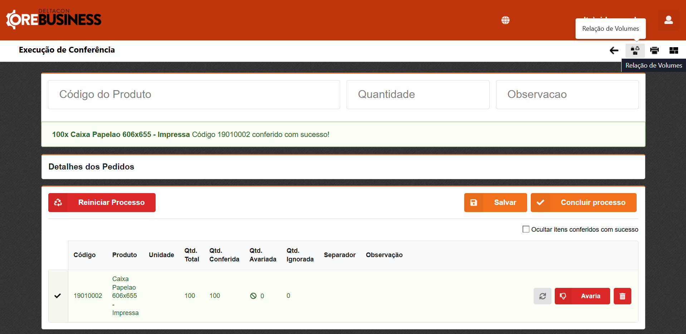Mark item as Avaria

pyautogui.click(x=582, y=296)
